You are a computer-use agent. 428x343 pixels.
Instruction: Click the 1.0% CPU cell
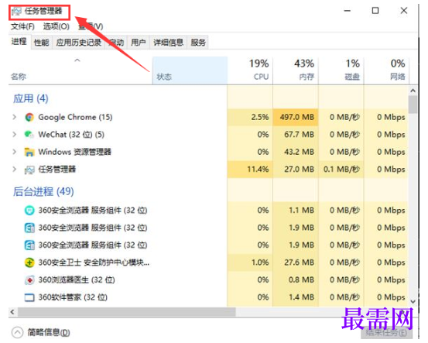pyautogui.click(x=250, y=262)
